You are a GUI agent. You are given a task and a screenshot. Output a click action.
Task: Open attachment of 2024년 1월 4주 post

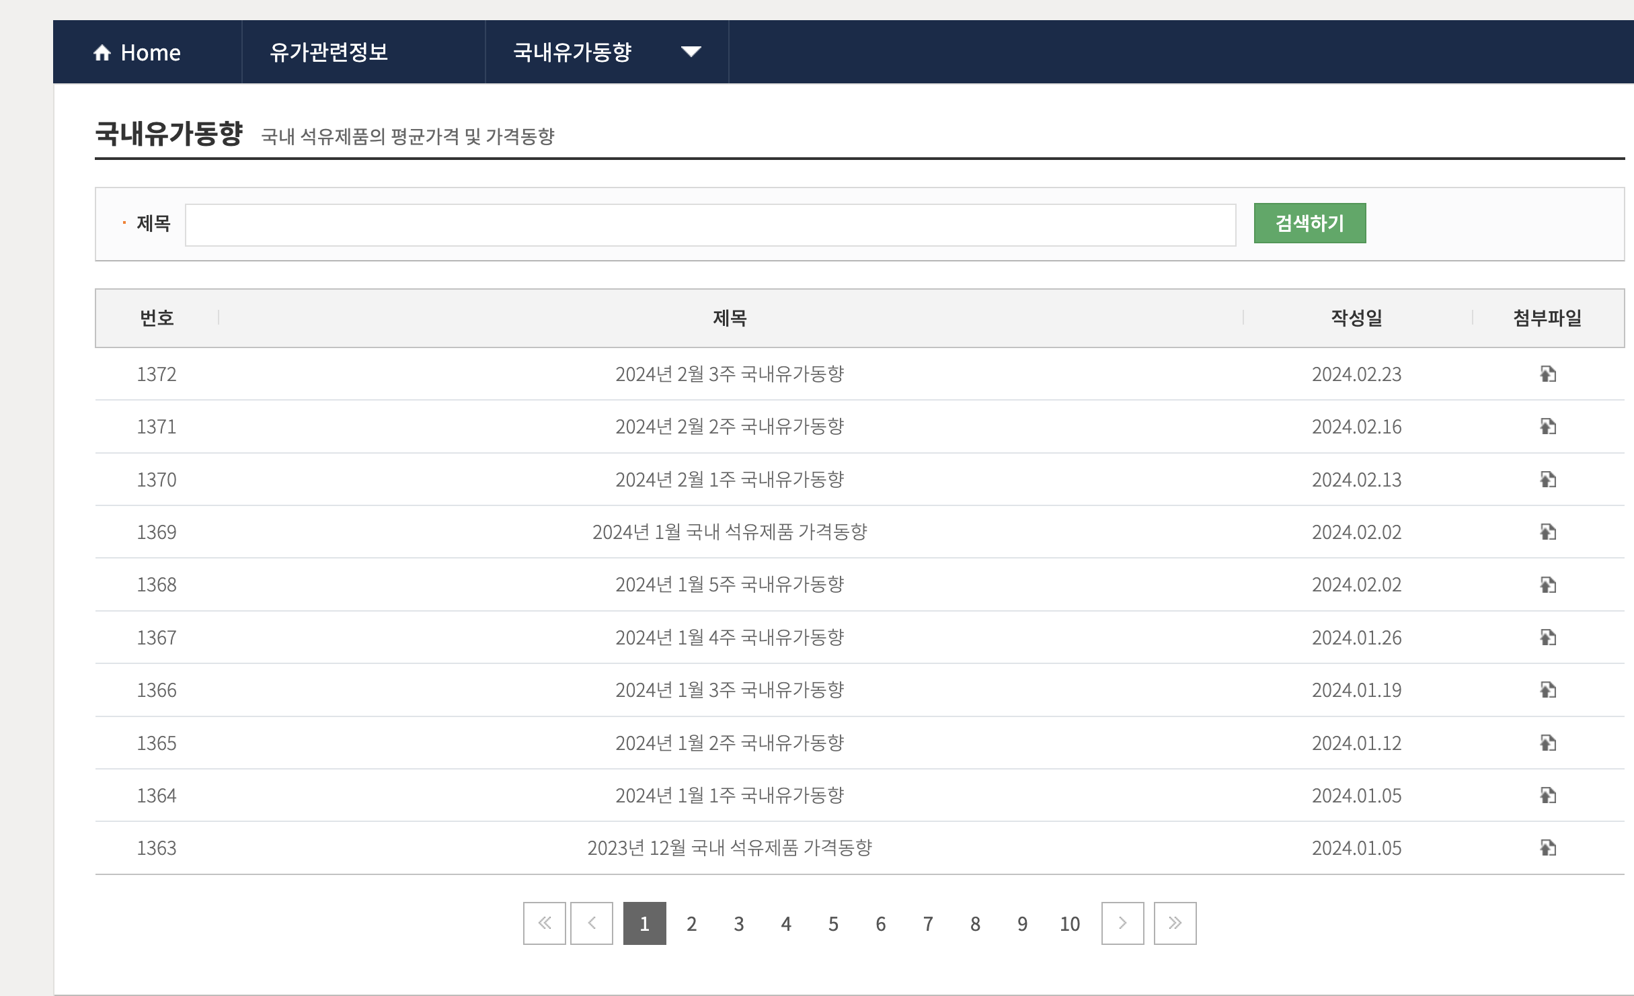tap(1548, 637)
